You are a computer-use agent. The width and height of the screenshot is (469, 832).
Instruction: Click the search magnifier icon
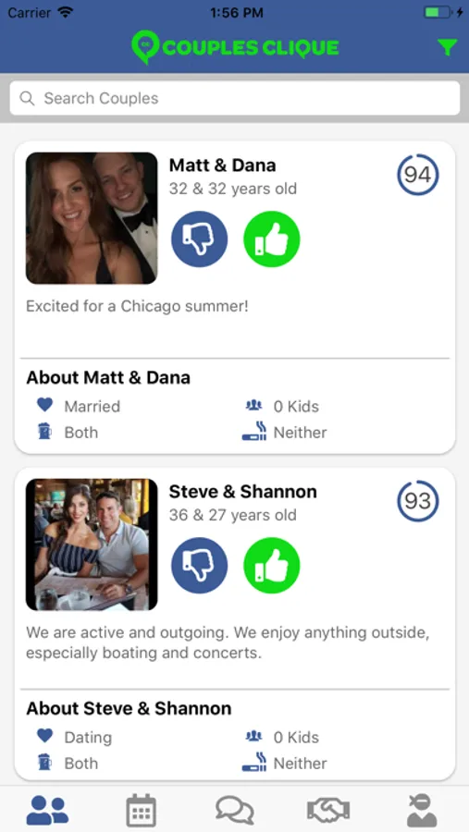click(x=27, y=98)
